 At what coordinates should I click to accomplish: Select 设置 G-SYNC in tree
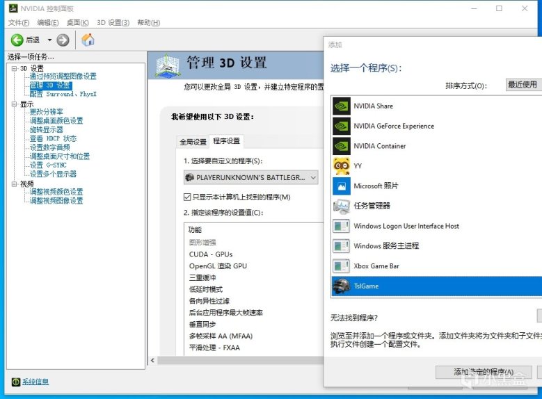48,165
